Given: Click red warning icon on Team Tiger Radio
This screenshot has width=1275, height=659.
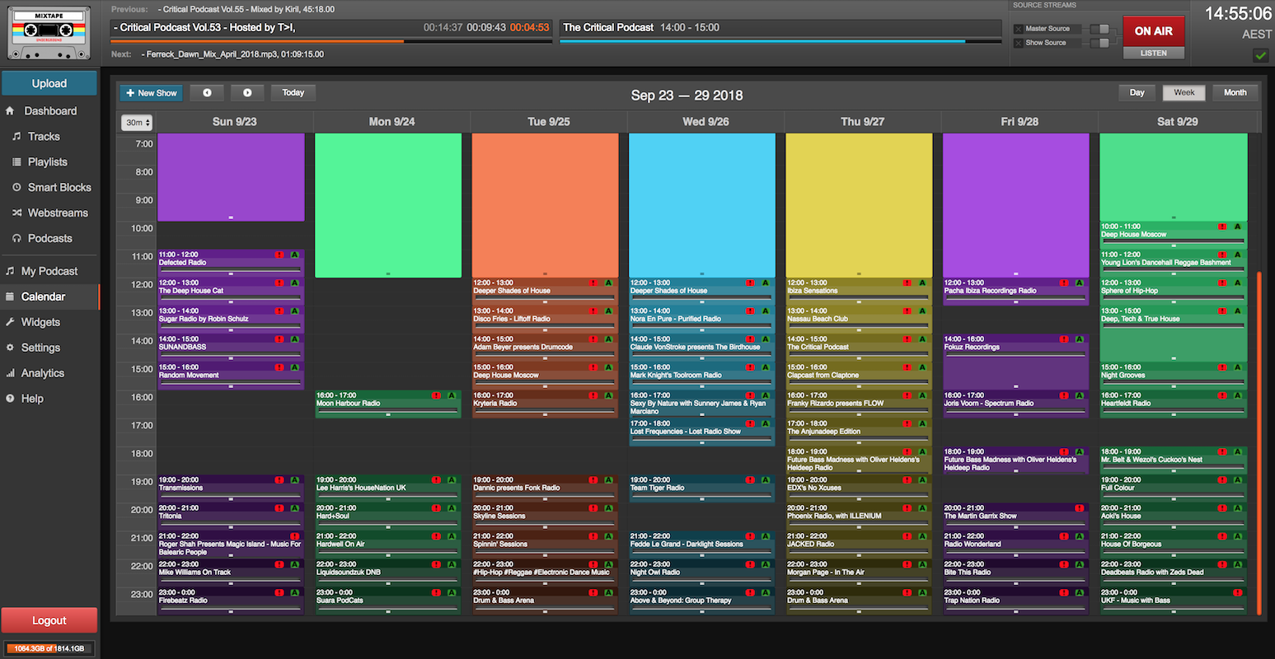Looking at the screenshot, I should [x=750, y=480].
